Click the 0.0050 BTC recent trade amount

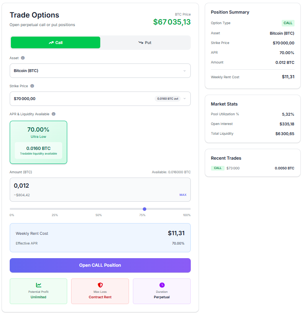284,168
